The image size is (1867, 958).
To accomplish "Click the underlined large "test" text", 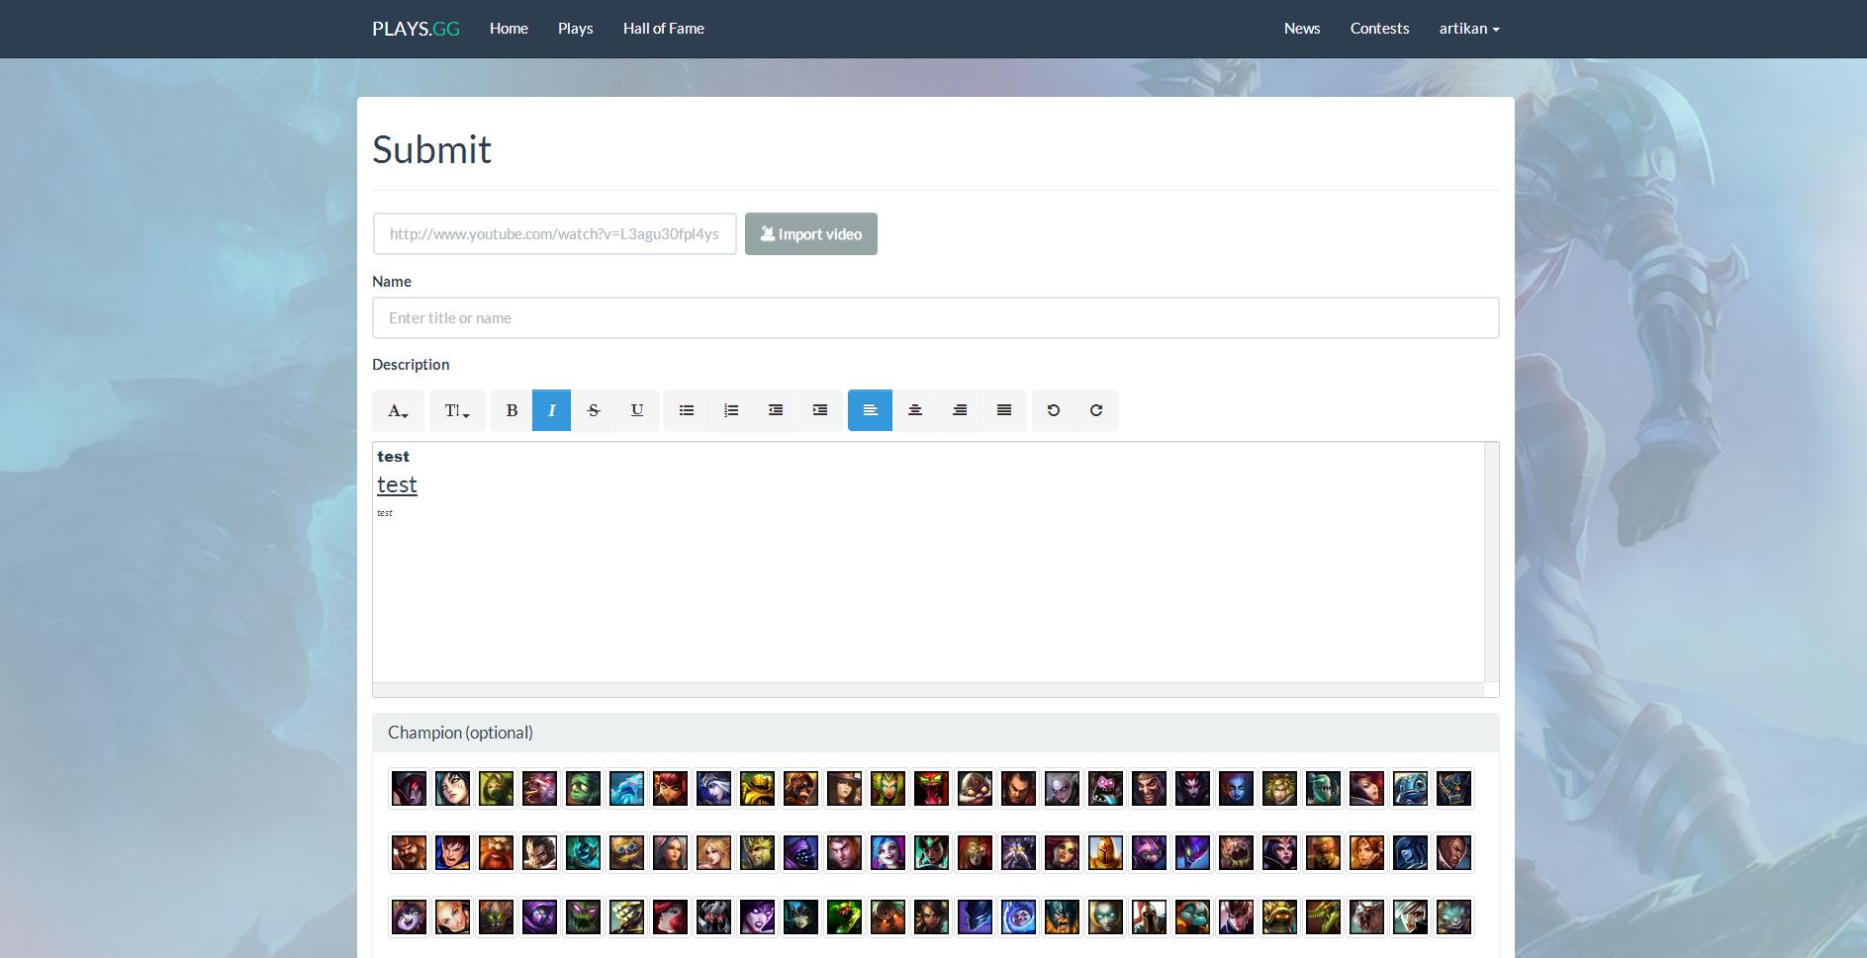I will pyautogui.click(x=397, y=484).
